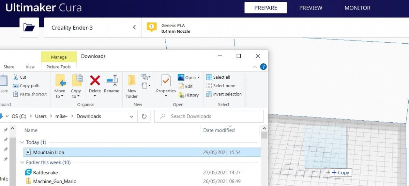The image size is (409, 186).
Task: Click the Rattlesnake file icon
Action: point(28,172)
